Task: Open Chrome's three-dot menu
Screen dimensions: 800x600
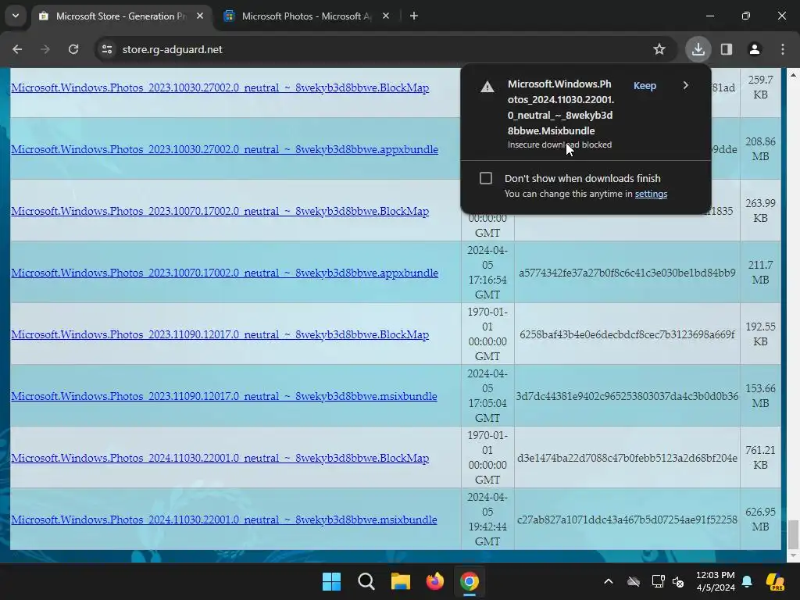Action: click(783, 49)
